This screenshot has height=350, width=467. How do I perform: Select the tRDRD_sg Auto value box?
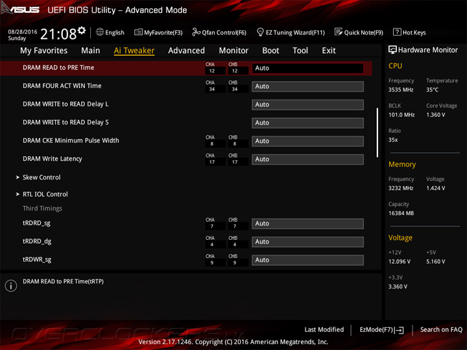pos(307,224)
